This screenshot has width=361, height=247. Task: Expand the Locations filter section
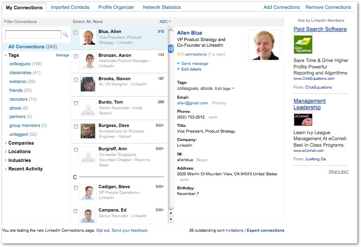(x=6, y=152)
